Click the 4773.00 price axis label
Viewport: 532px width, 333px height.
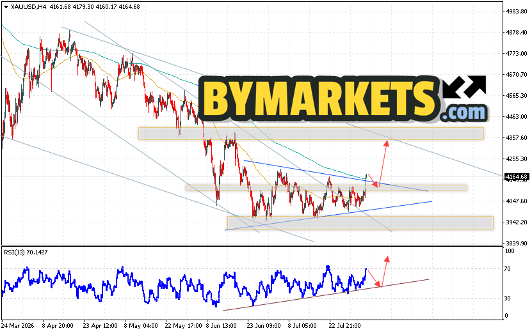pos(517,54)
